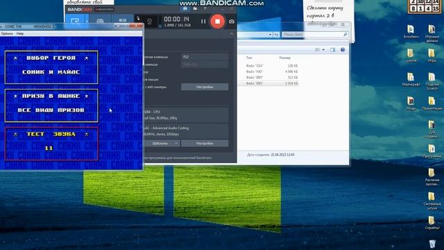
Task: Stop the Bandicam recording
Action: 217,22
